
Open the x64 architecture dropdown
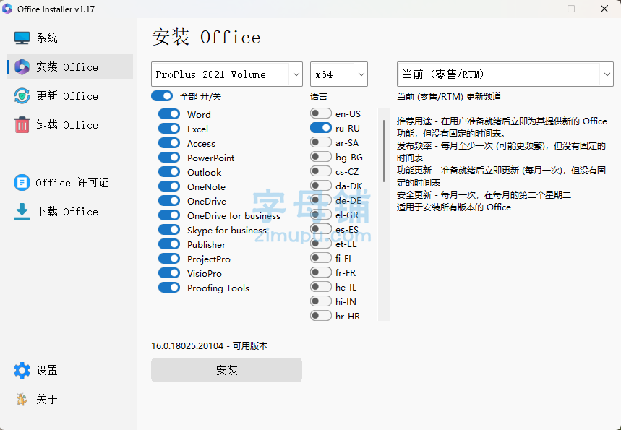(x=339, y=74)
